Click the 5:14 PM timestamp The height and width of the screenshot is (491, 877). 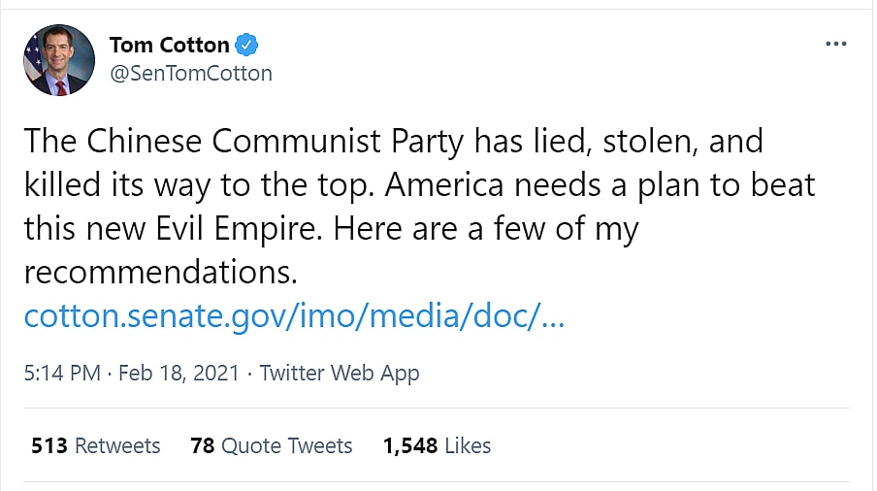(x=61, y=374)
